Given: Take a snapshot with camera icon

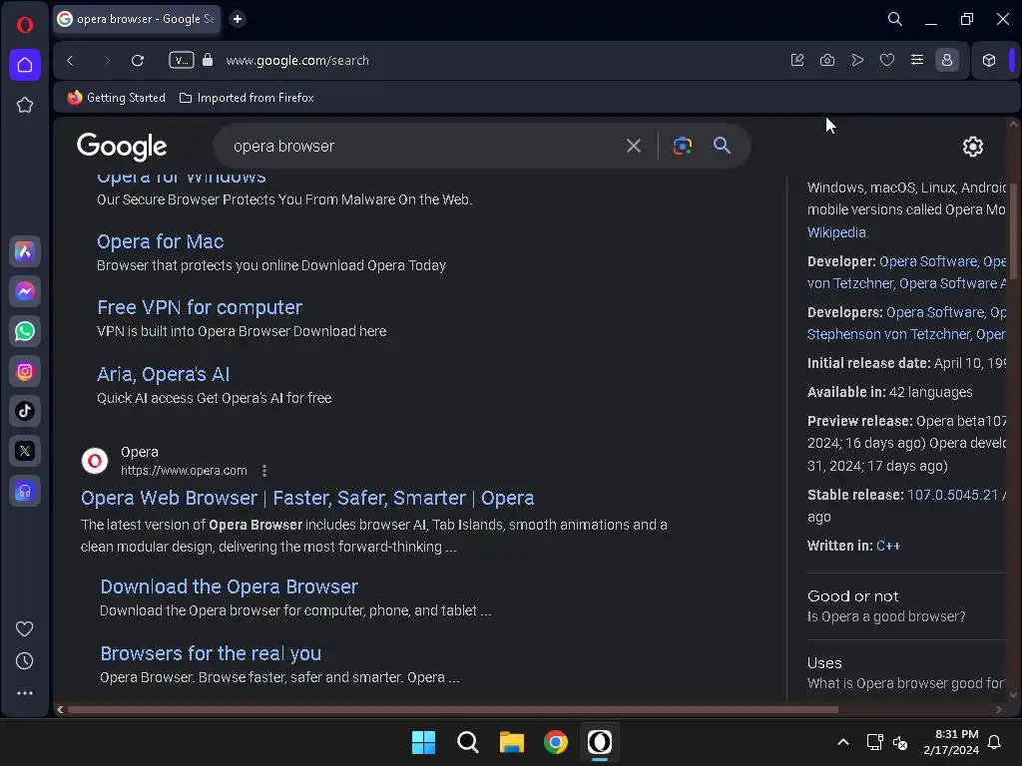Looking at the screenshot, I should pyautogui.click(x=827, y=60).
